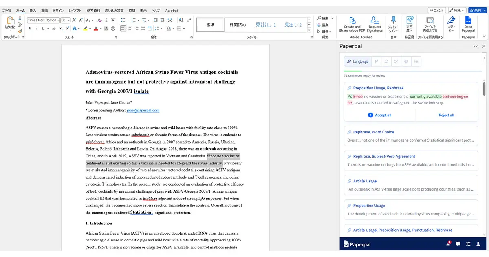Image resolution: width=489 pixels, height=257 pixels.
Task: Expand the font size 12 dropdown
Action: click(x=65, y=20)
